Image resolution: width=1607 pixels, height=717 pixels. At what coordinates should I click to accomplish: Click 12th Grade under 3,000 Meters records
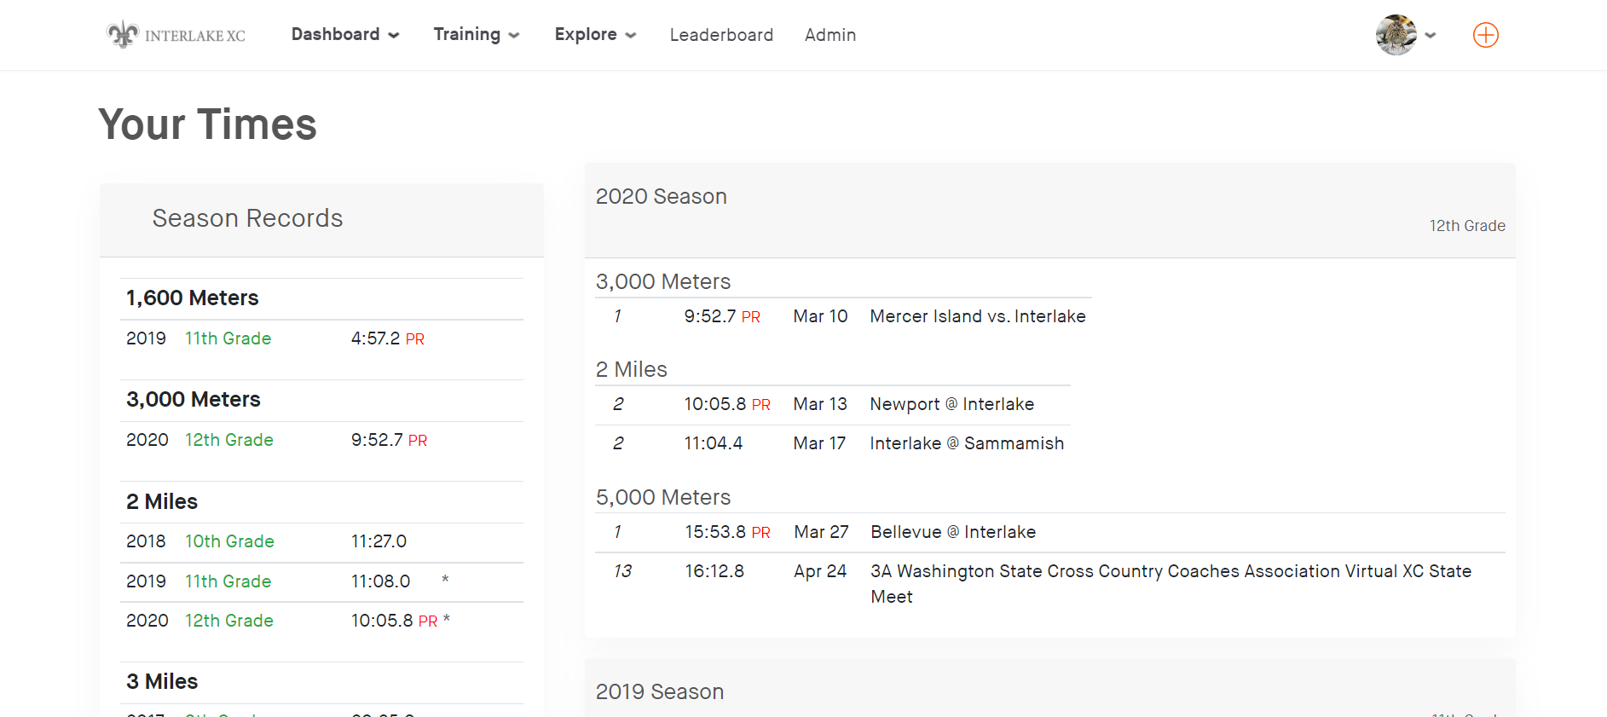point(229,440)
